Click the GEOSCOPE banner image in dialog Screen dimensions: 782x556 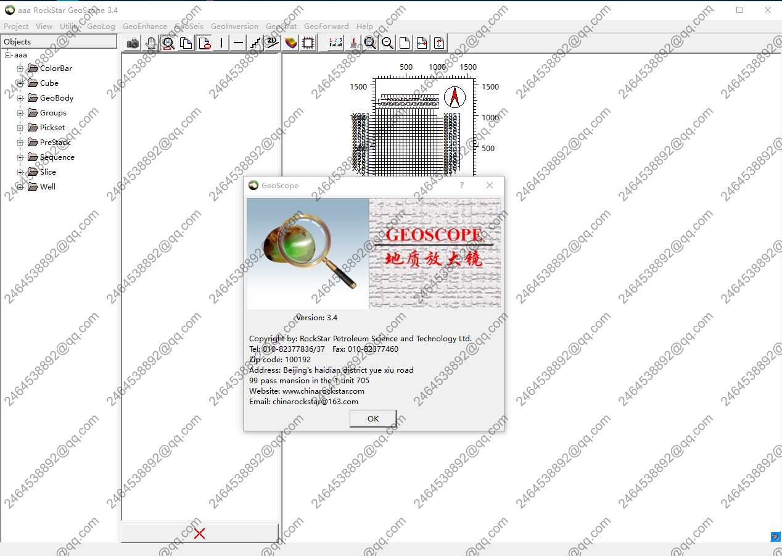[435, 254]
